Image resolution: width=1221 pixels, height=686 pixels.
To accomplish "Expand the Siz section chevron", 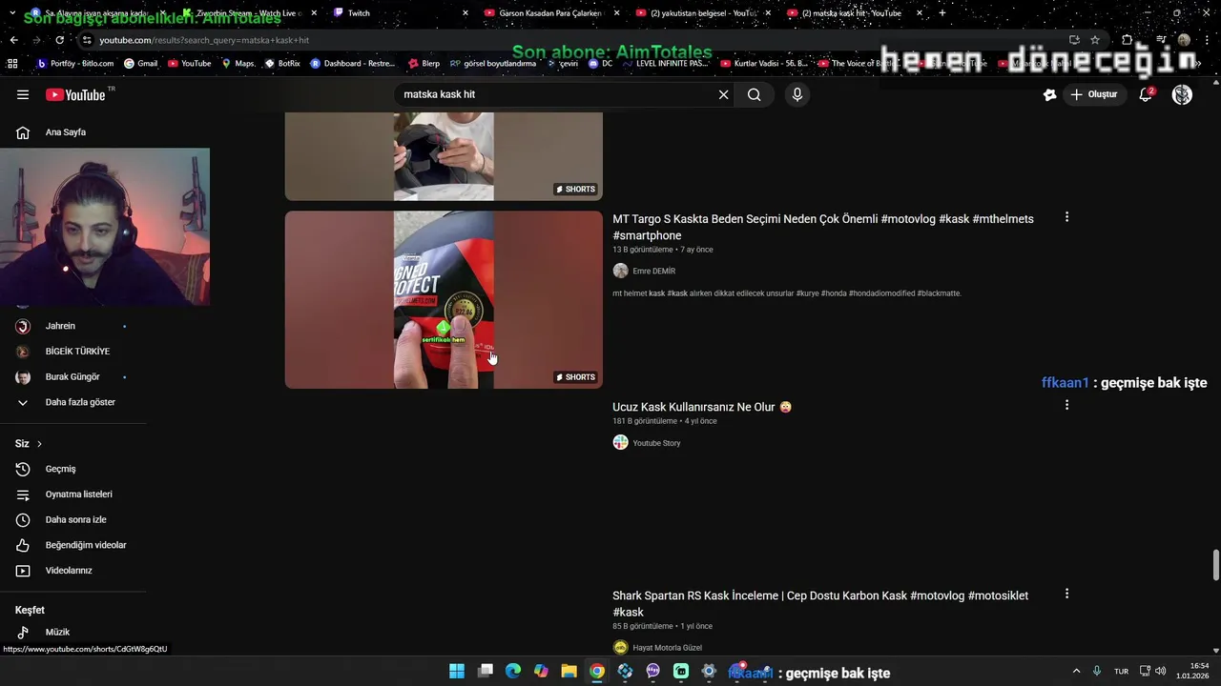I will click(x=39, y=444).
